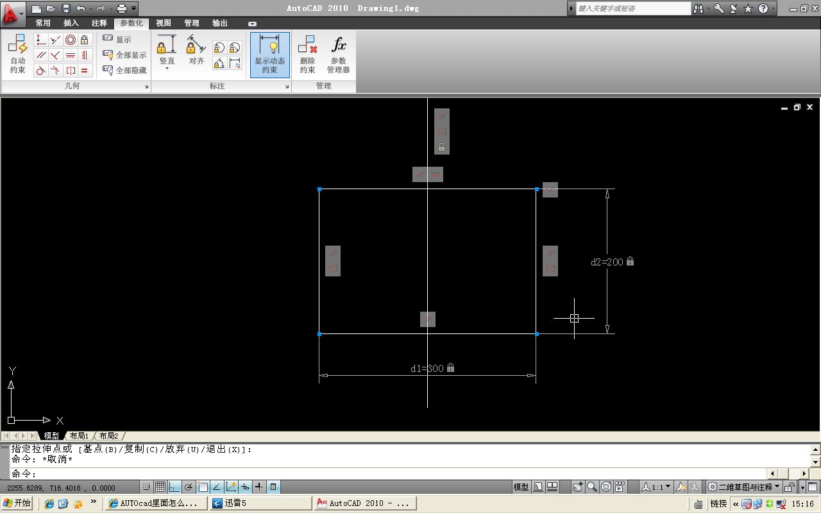The height and width of the screenshot is (513, 821).
Task: Click the Plot (print) icon in quick access toolbar
Action: (x=122, y=8)
